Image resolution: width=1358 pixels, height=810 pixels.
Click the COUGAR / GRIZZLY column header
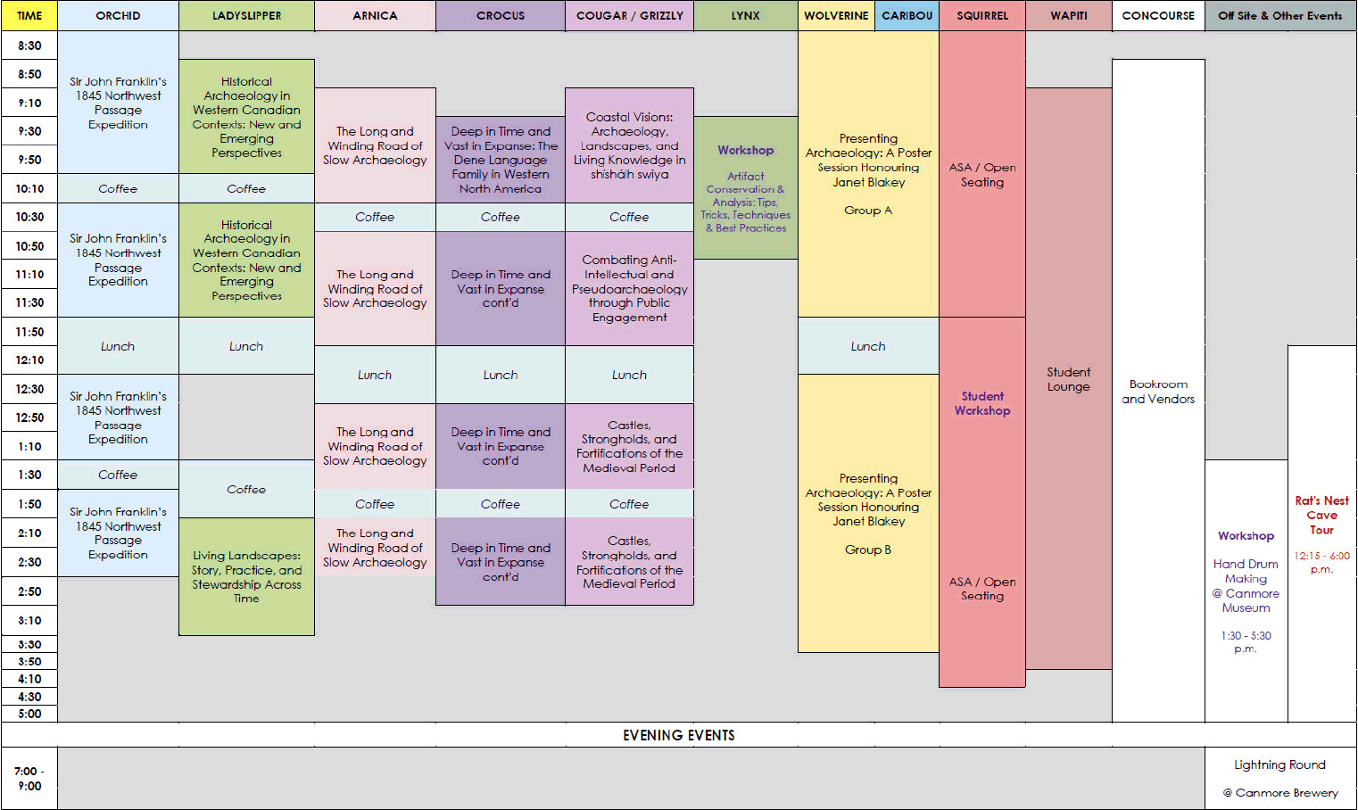coord(629,16)
